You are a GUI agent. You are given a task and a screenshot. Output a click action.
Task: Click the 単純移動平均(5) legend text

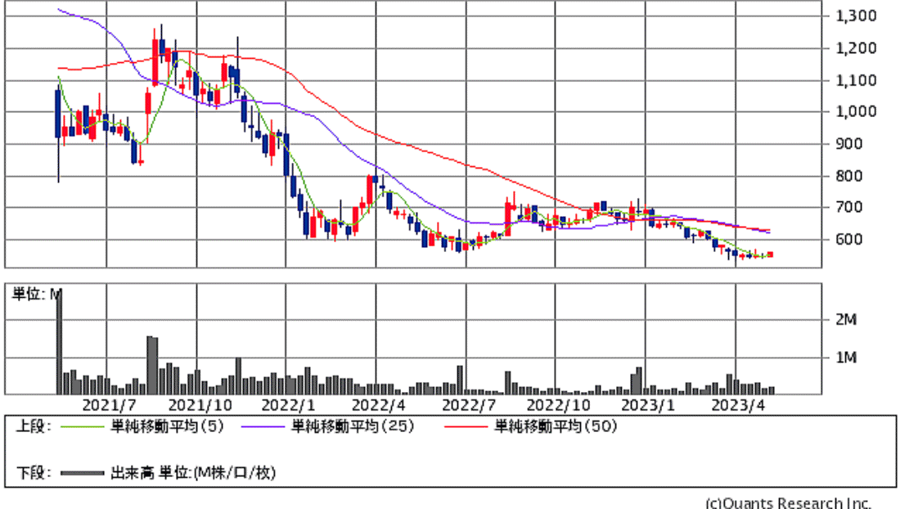pos(167,426)
